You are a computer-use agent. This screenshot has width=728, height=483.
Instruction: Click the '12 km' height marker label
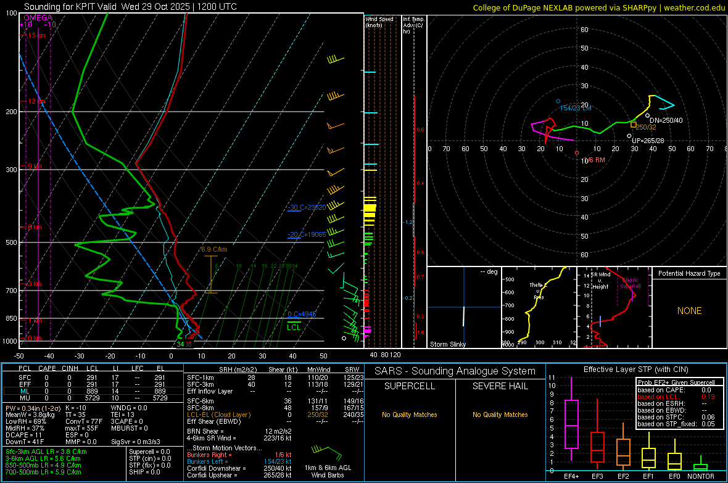pyautogui.click(x=36, y=101)
